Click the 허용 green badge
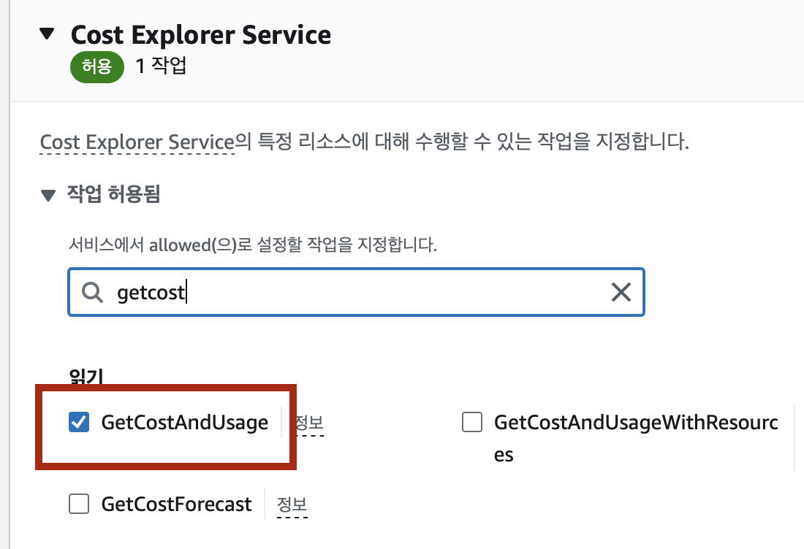Image resolution: width=804 pixels, height=549 pixels. tap(97, 66)
